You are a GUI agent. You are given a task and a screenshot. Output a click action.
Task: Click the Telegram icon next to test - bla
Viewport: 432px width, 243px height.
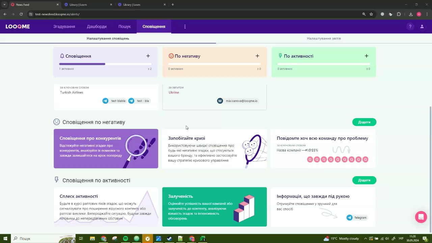click(131, 101)
